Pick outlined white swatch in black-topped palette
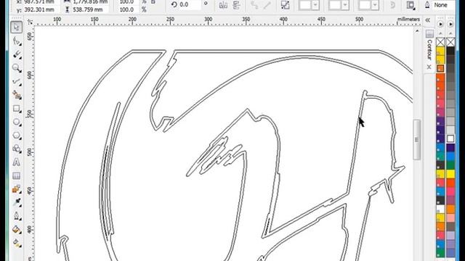This screenshot has width=465, height=261. (450, 138)
